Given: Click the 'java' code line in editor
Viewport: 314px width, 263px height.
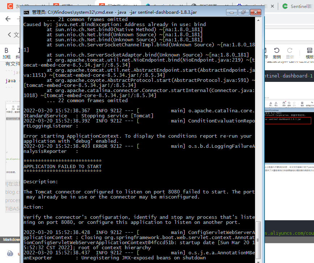Looking at the screenshot, I should click(10, 81).
